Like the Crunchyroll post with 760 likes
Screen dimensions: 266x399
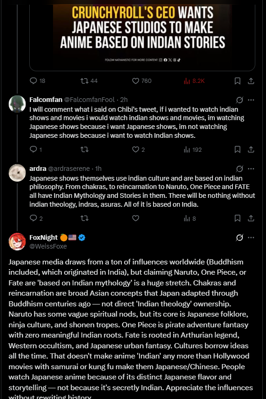(141, 81)
